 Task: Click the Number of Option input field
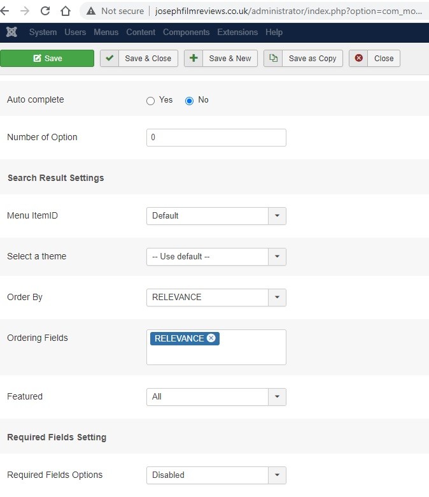[x=216, y=138]
